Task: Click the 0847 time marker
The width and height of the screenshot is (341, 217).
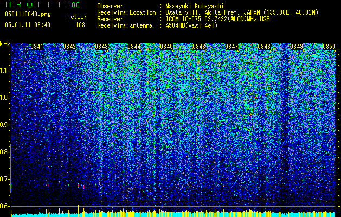Action: [x=231, y=47]
